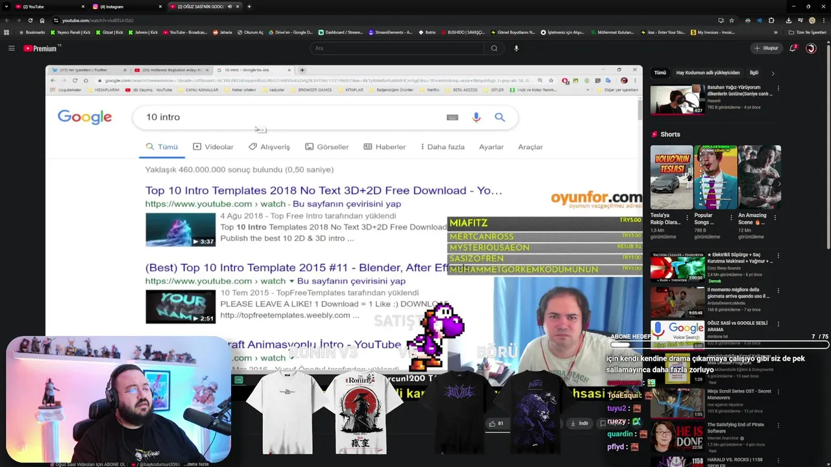The height and width of the screenshot is (467, 831).
Task: Open the My Invoices bookmark
Action: (x=713, y=32)
